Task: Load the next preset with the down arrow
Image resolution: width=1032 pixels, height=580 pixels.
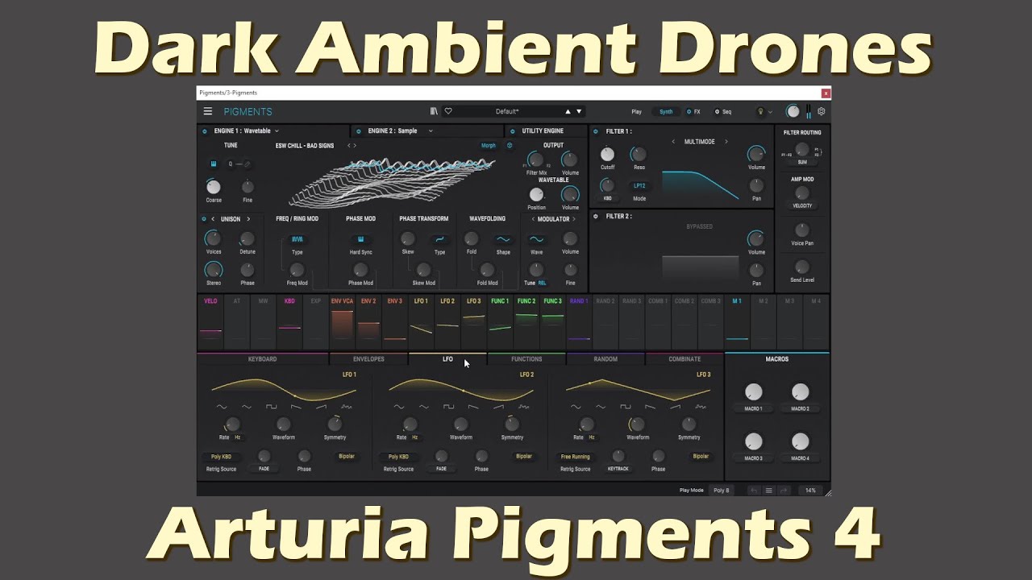Action: pos(579,111)
